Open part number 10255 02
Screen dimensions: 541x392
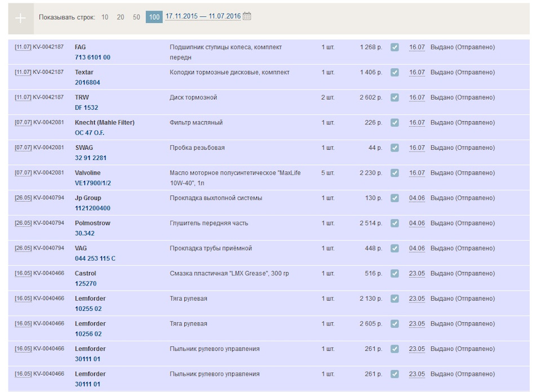(x=88, y=309)
